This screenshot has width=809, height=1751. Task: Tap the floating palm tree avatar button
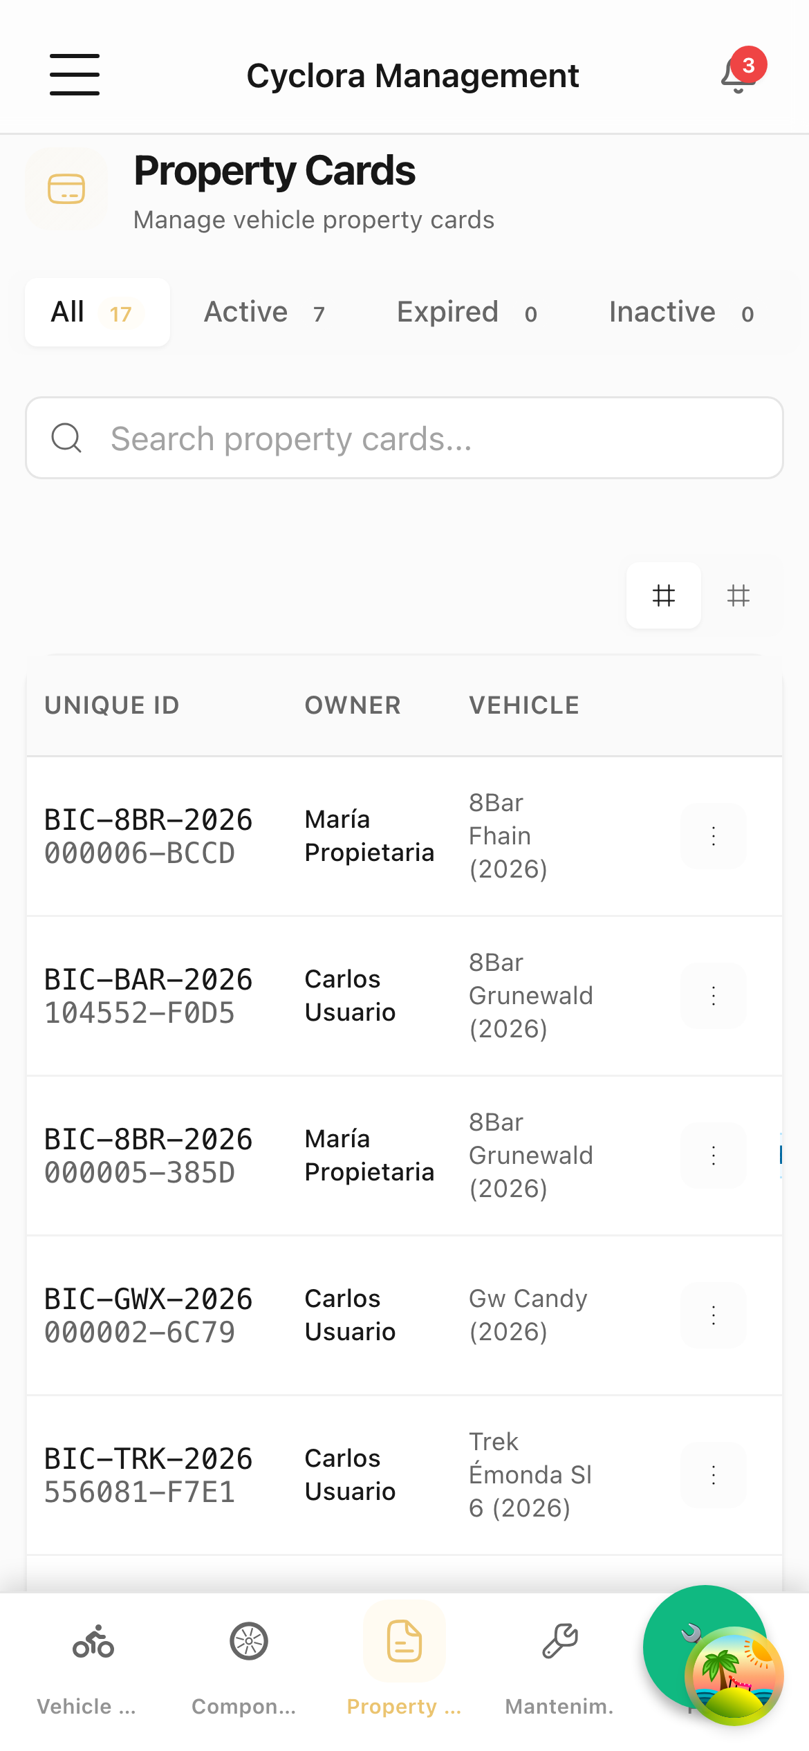[x=734, y=1676]
